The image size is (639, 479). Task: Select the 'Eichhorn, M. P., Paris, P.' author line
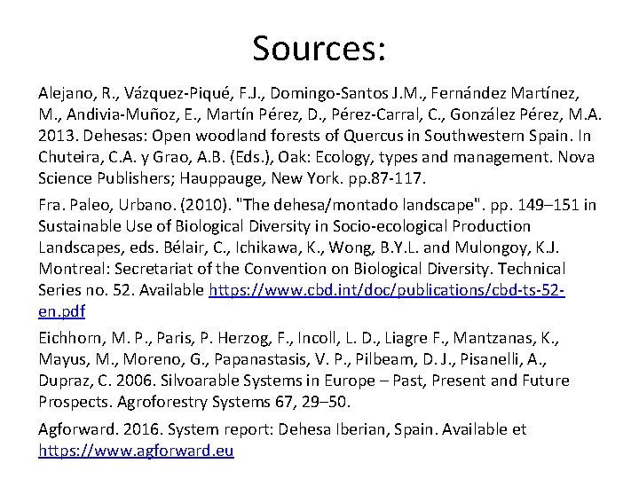[x=299, y=338]
